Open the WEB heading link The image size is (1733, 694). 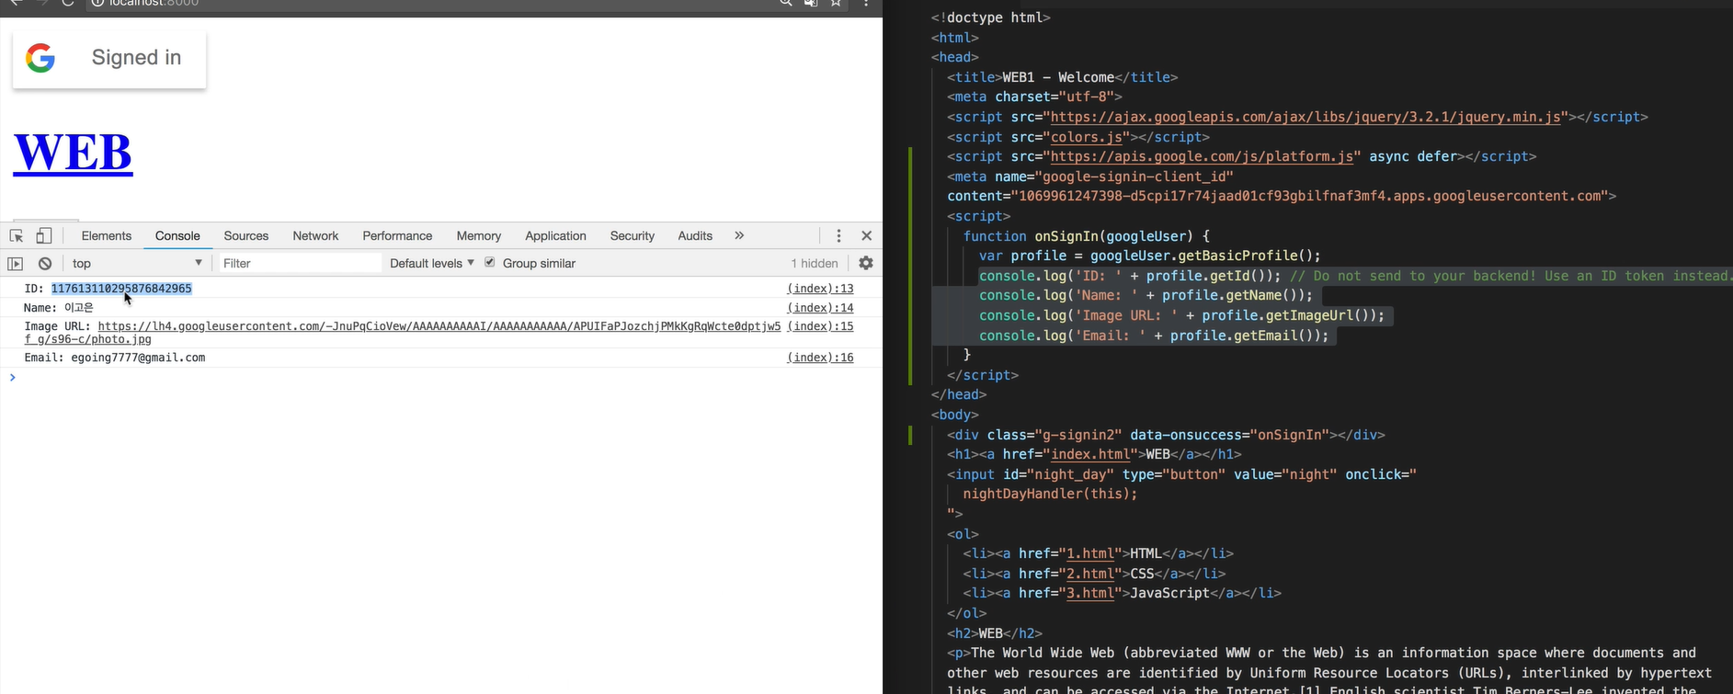[x=74, y=153]
